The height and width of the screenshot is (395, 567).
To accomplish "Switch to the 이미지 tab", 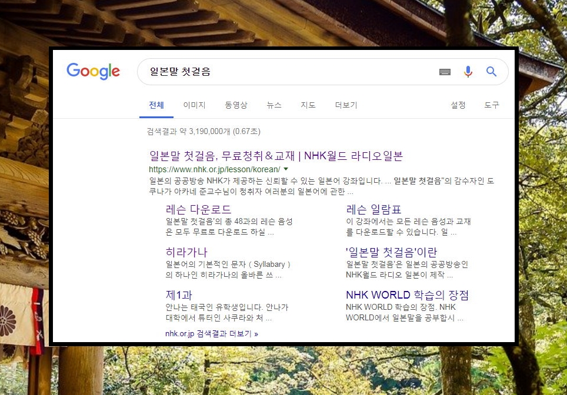I will pos(194,105).
